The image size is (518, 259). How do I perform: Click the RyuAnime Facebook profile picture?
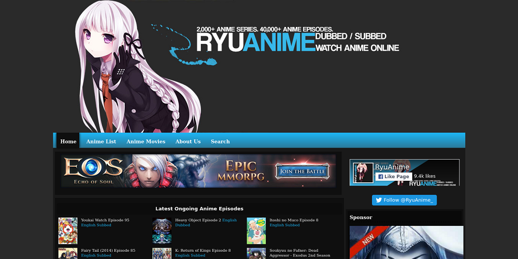point(363,173)
